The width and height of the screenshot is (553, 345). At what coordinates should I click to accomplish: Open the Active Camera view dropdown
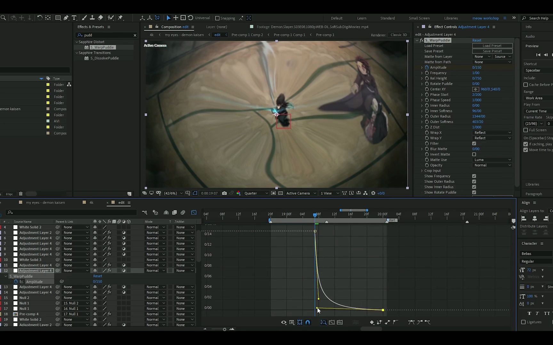pos(301,193)
